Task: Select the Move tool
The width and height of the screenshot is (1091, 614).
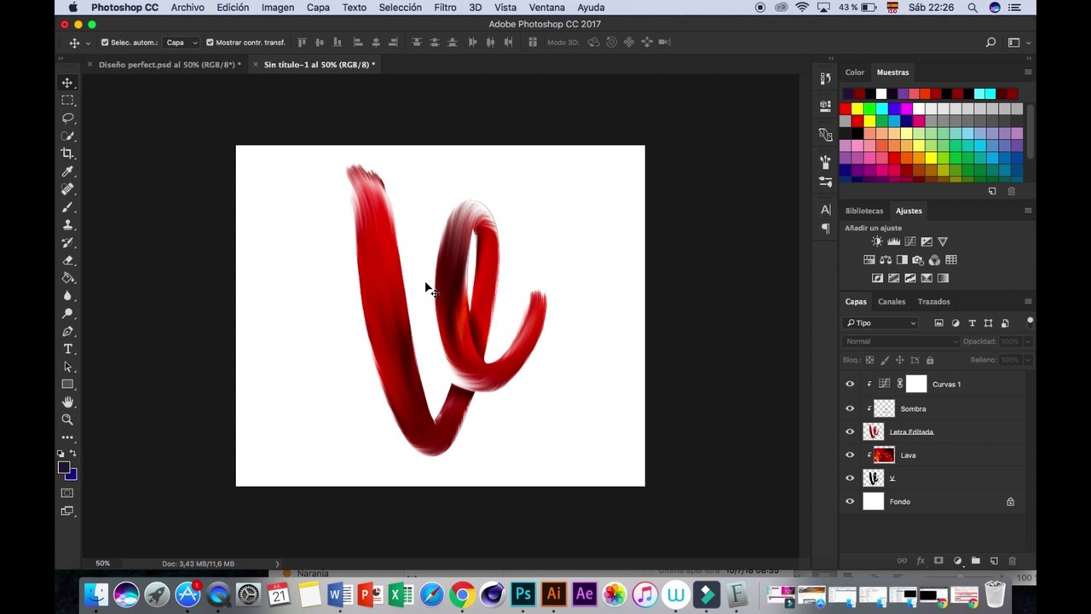Action: point(67,83)
